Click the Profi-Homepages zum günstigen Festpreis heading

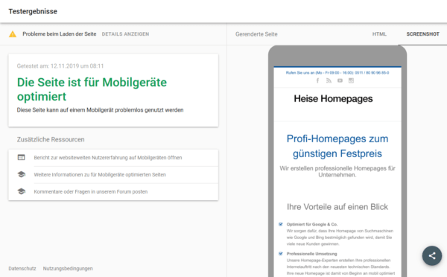point(337,146)
